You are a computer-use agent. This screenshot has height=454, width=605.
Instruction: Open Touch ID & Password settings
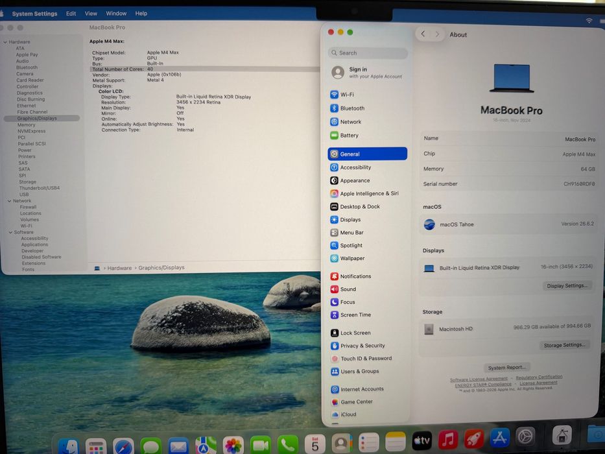coord(367,359)
